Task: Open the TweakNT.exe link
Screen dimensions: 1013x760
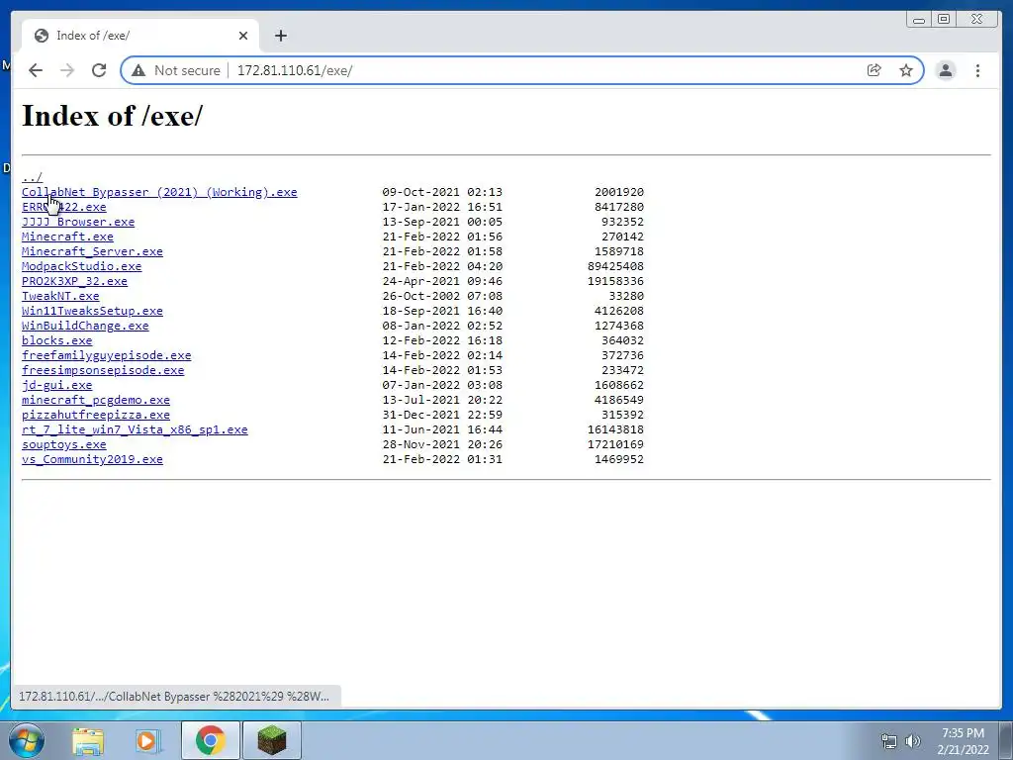Action: (x=60, y=296)
